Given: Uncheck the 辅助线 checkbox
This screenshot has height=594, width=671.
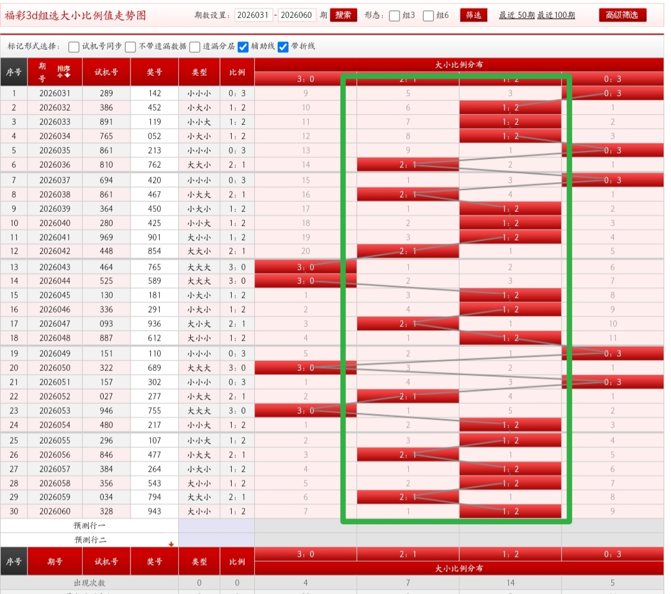Looking at the screenshot, I should pos(244,47).
